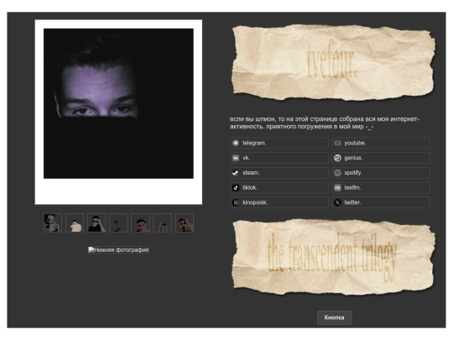Follow the twitter. link
Viewport: 453px width, 340px height.
click(x=381, y=202)
